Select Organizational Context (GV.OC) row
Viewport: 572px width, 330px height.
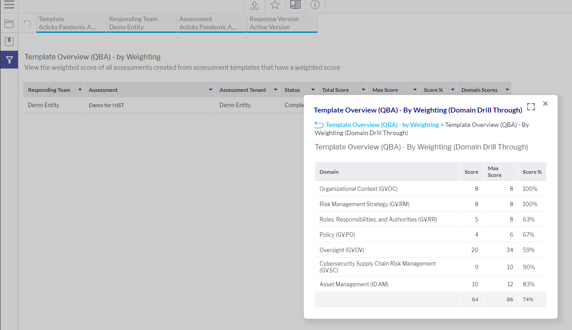tap(430, 189)
